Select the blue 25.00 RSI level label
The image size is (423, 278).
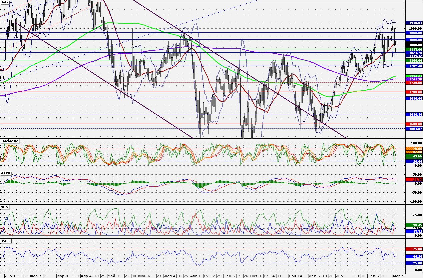coord(414,263)
